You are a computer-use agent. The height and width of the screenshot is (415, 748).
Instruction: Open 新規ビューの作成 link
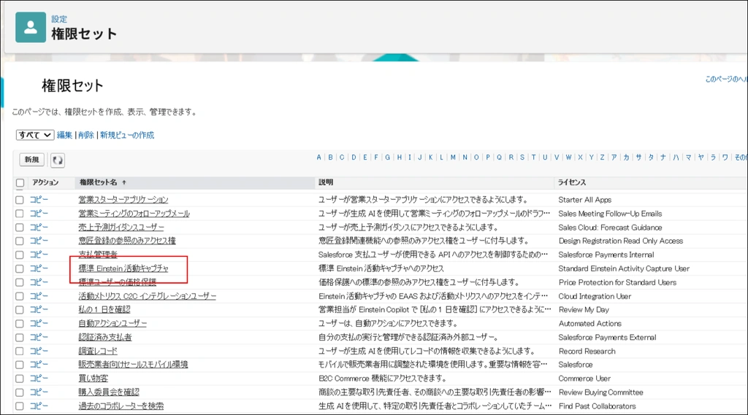click(127, 135)
